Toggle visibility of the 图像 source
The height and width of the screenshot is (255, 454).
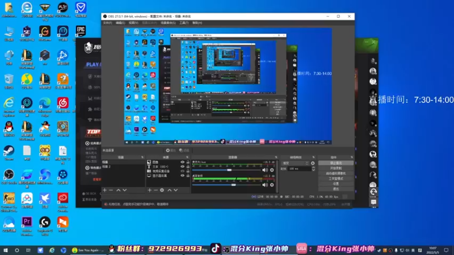[182, 162]
